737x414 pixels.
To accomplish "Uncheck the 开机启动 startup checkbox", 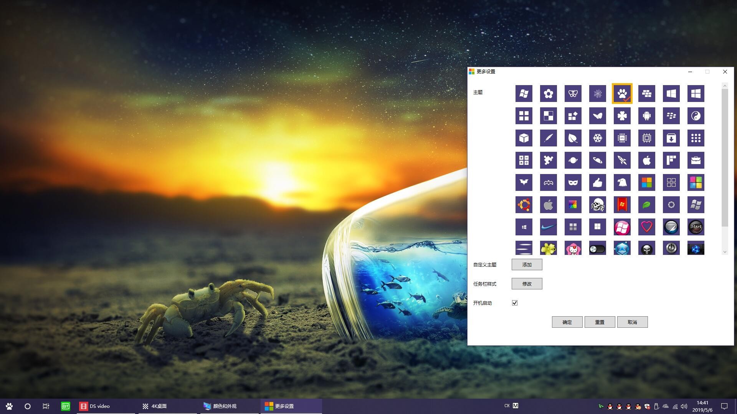I will (514, 302).
